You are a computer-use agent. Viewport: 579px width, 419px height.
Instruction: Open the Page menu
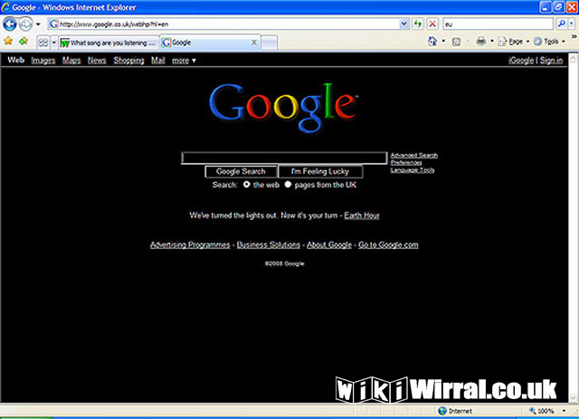pyautogui.click(x=513, y=42)
